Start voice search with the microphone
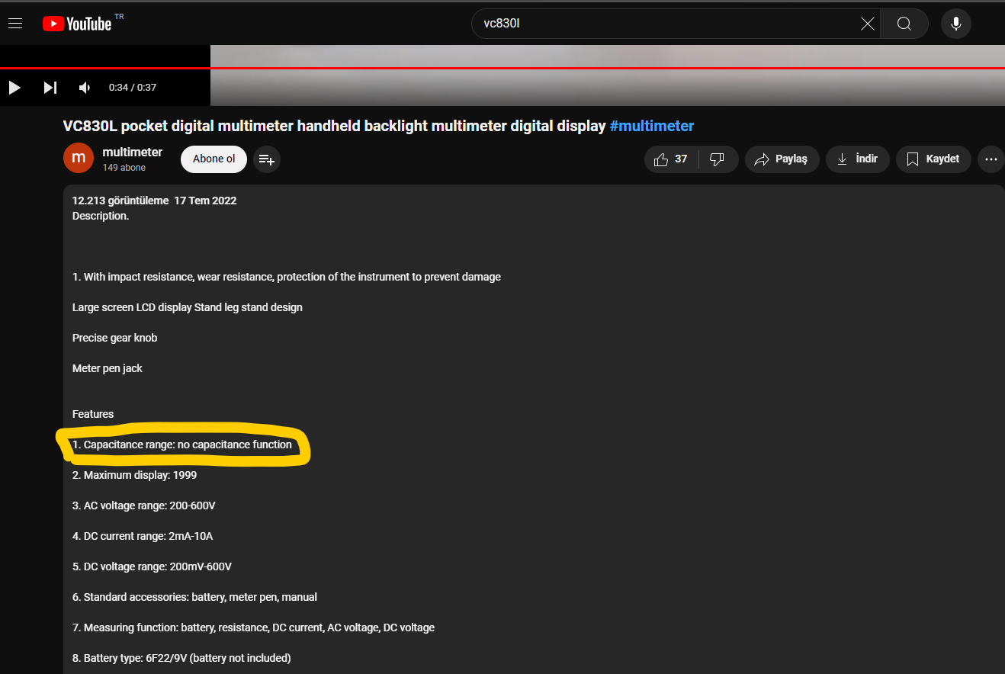The width and height of the screenshot is (1005, 674). 956,24
